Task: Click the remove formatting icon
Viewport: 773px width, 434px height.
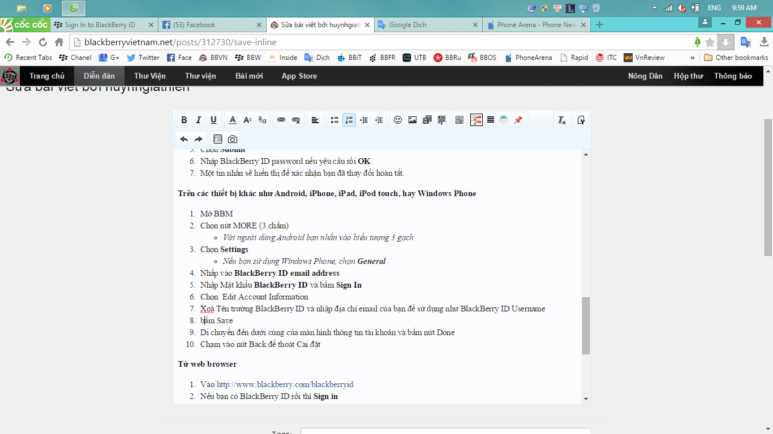Action: click(x=562, y=120)
